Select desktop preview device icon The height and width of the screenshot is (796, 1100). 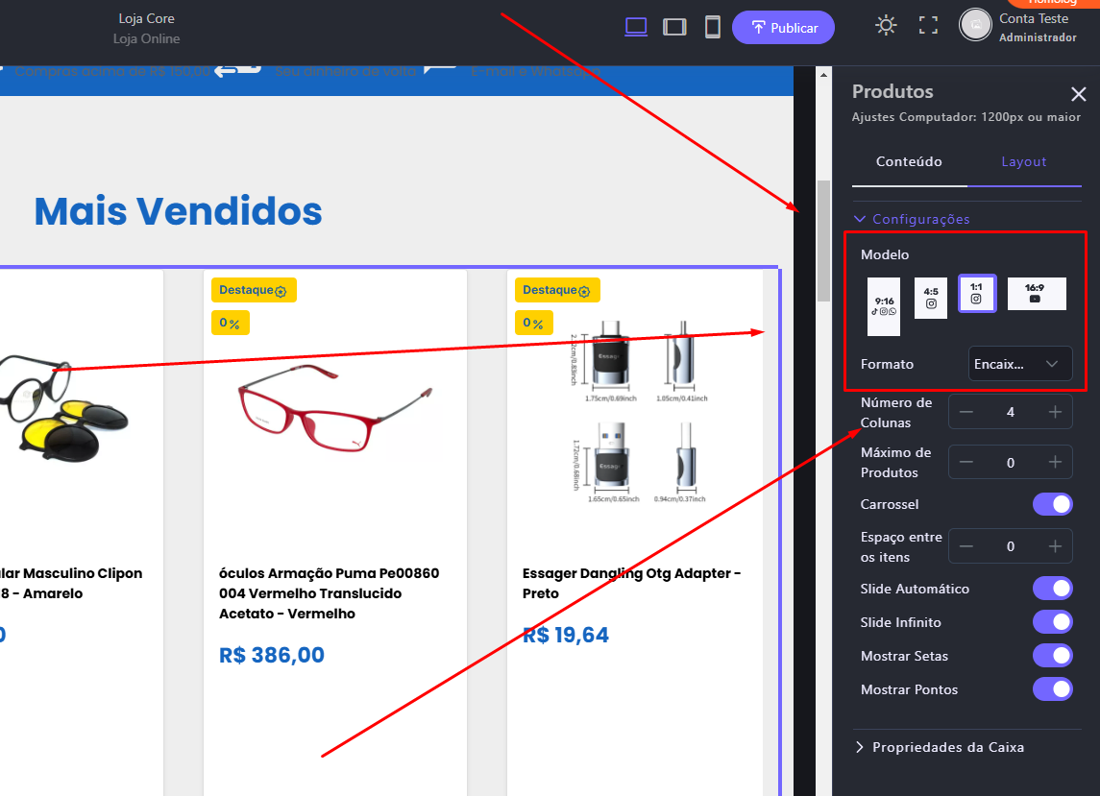(636, 27)
